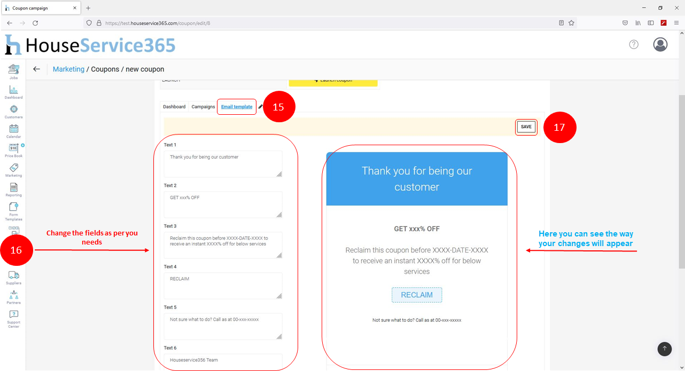Click the site security padlock icon
685x371 pixels.
[99, 23]
